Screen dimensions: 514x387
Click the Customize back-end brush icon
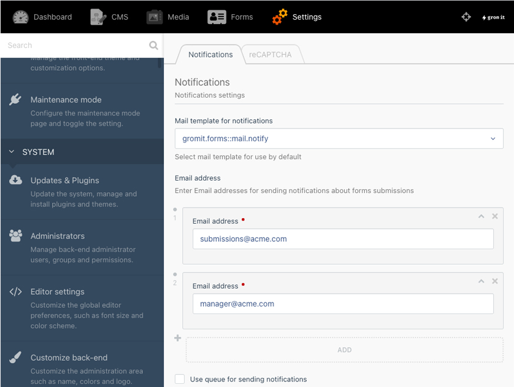(x=15, y=358)
